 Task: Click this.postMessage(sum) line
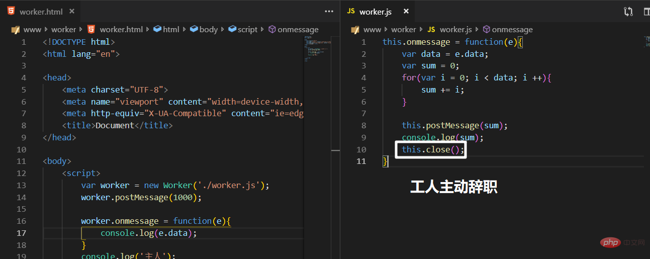pyautogui.click(x=455, y=125)
